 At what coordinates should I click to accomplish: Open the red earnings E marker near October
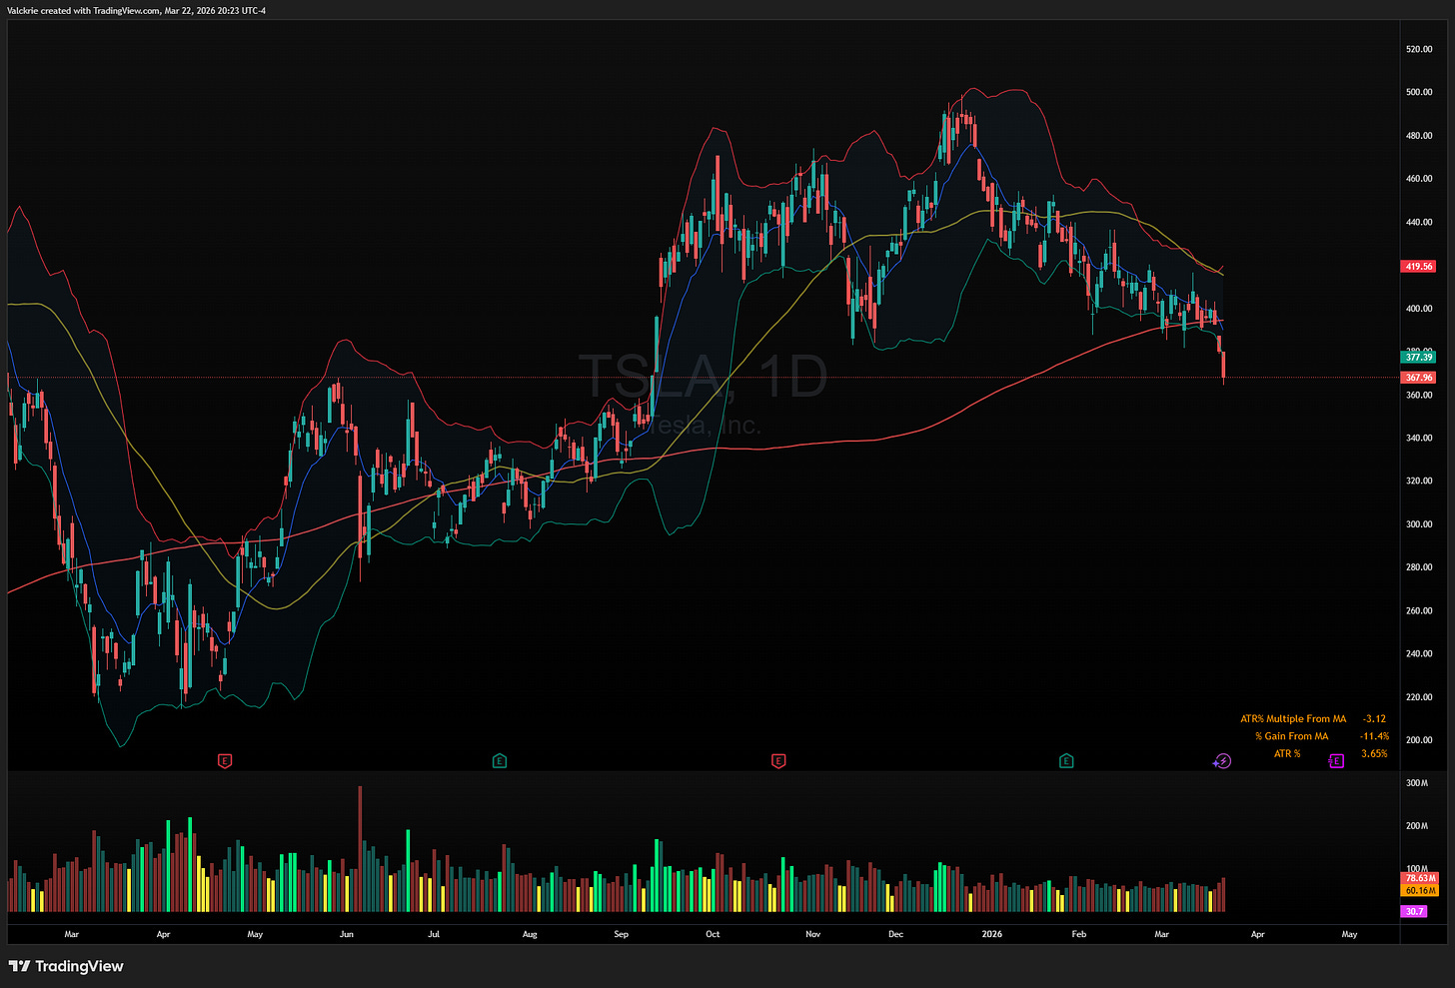[778, 761]
